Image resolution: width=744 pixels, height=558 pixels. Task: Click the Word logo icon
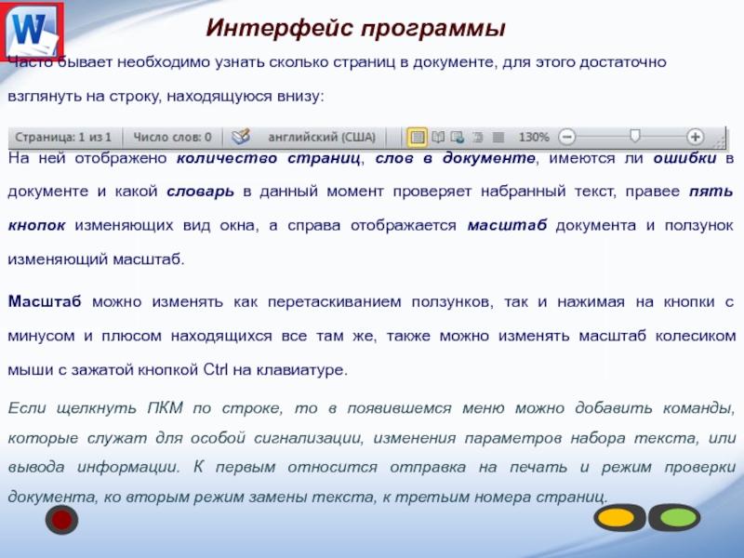pyautogui.click(x=32, y=32)
